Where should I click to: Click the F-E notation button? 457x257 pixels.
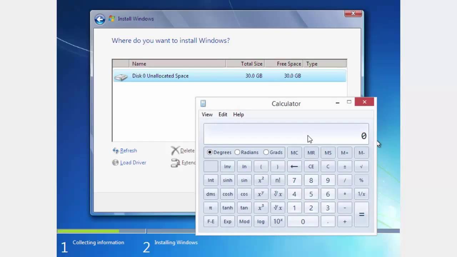point(211,222)
